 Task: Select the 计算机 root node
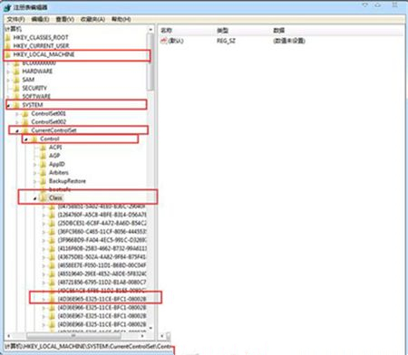(x=13, y=29)
